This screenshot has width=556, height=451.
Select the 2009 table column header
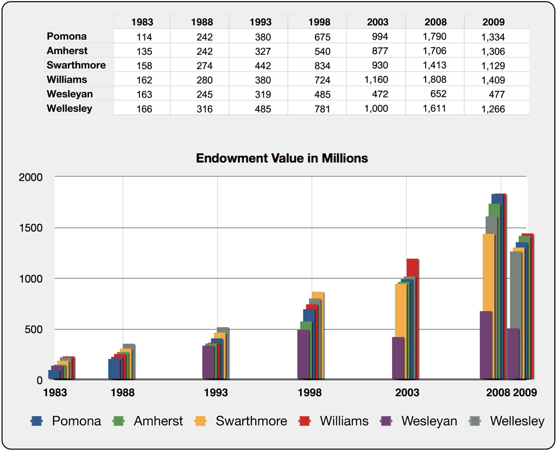coord(497,22)
